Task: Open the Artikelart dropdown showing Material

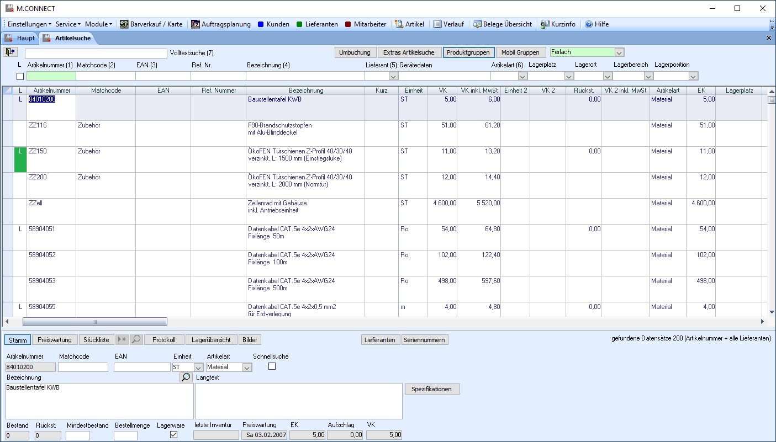Action: 246,368
